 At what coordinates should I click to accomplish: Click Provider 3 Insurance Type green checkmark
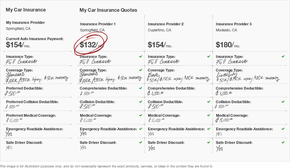pos(283,56)
